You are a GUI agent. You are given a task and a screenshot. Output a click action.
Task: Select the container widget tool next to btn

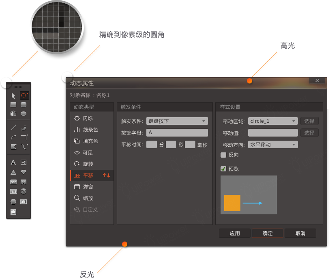(24, 182)
